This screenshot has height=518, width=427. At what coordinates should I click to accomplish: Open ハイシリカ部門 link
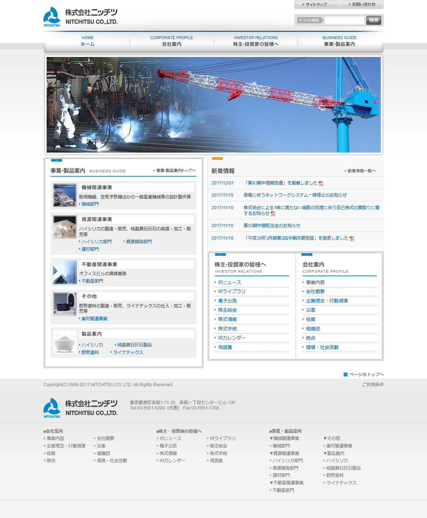pos(96,242)
